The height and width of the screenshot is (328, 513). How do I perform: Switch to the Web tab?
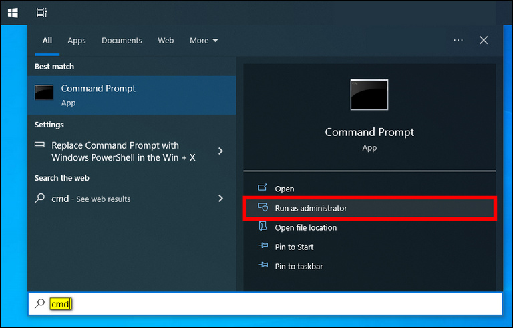166,41
